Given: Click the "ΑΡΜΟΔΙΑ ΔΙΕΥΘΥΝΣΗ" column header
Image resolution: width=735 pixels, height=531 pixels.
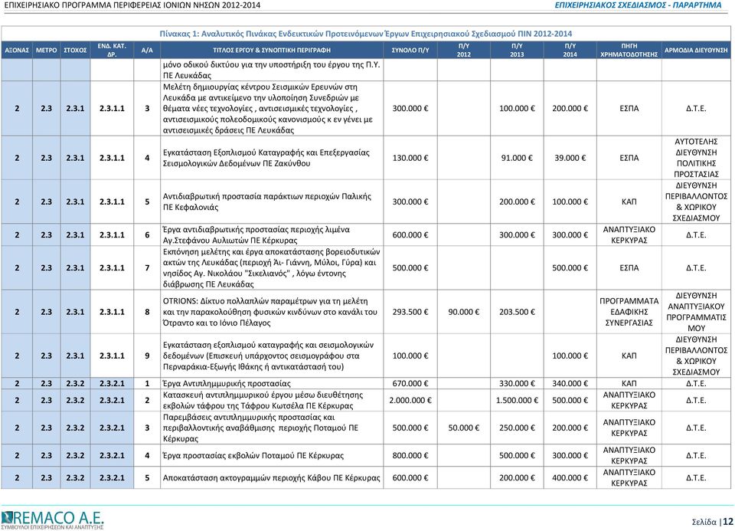Looking at the screenshot, I should click(x=696, y=51).
